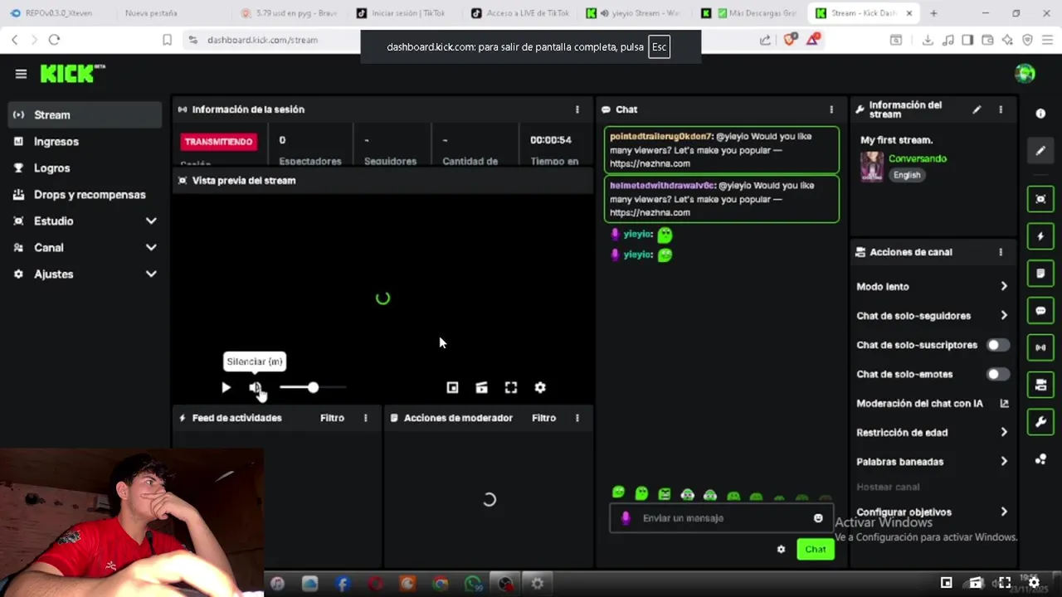Open Facebook from the taskbar
Screen dimensions: 1062x597
point(342,584)
